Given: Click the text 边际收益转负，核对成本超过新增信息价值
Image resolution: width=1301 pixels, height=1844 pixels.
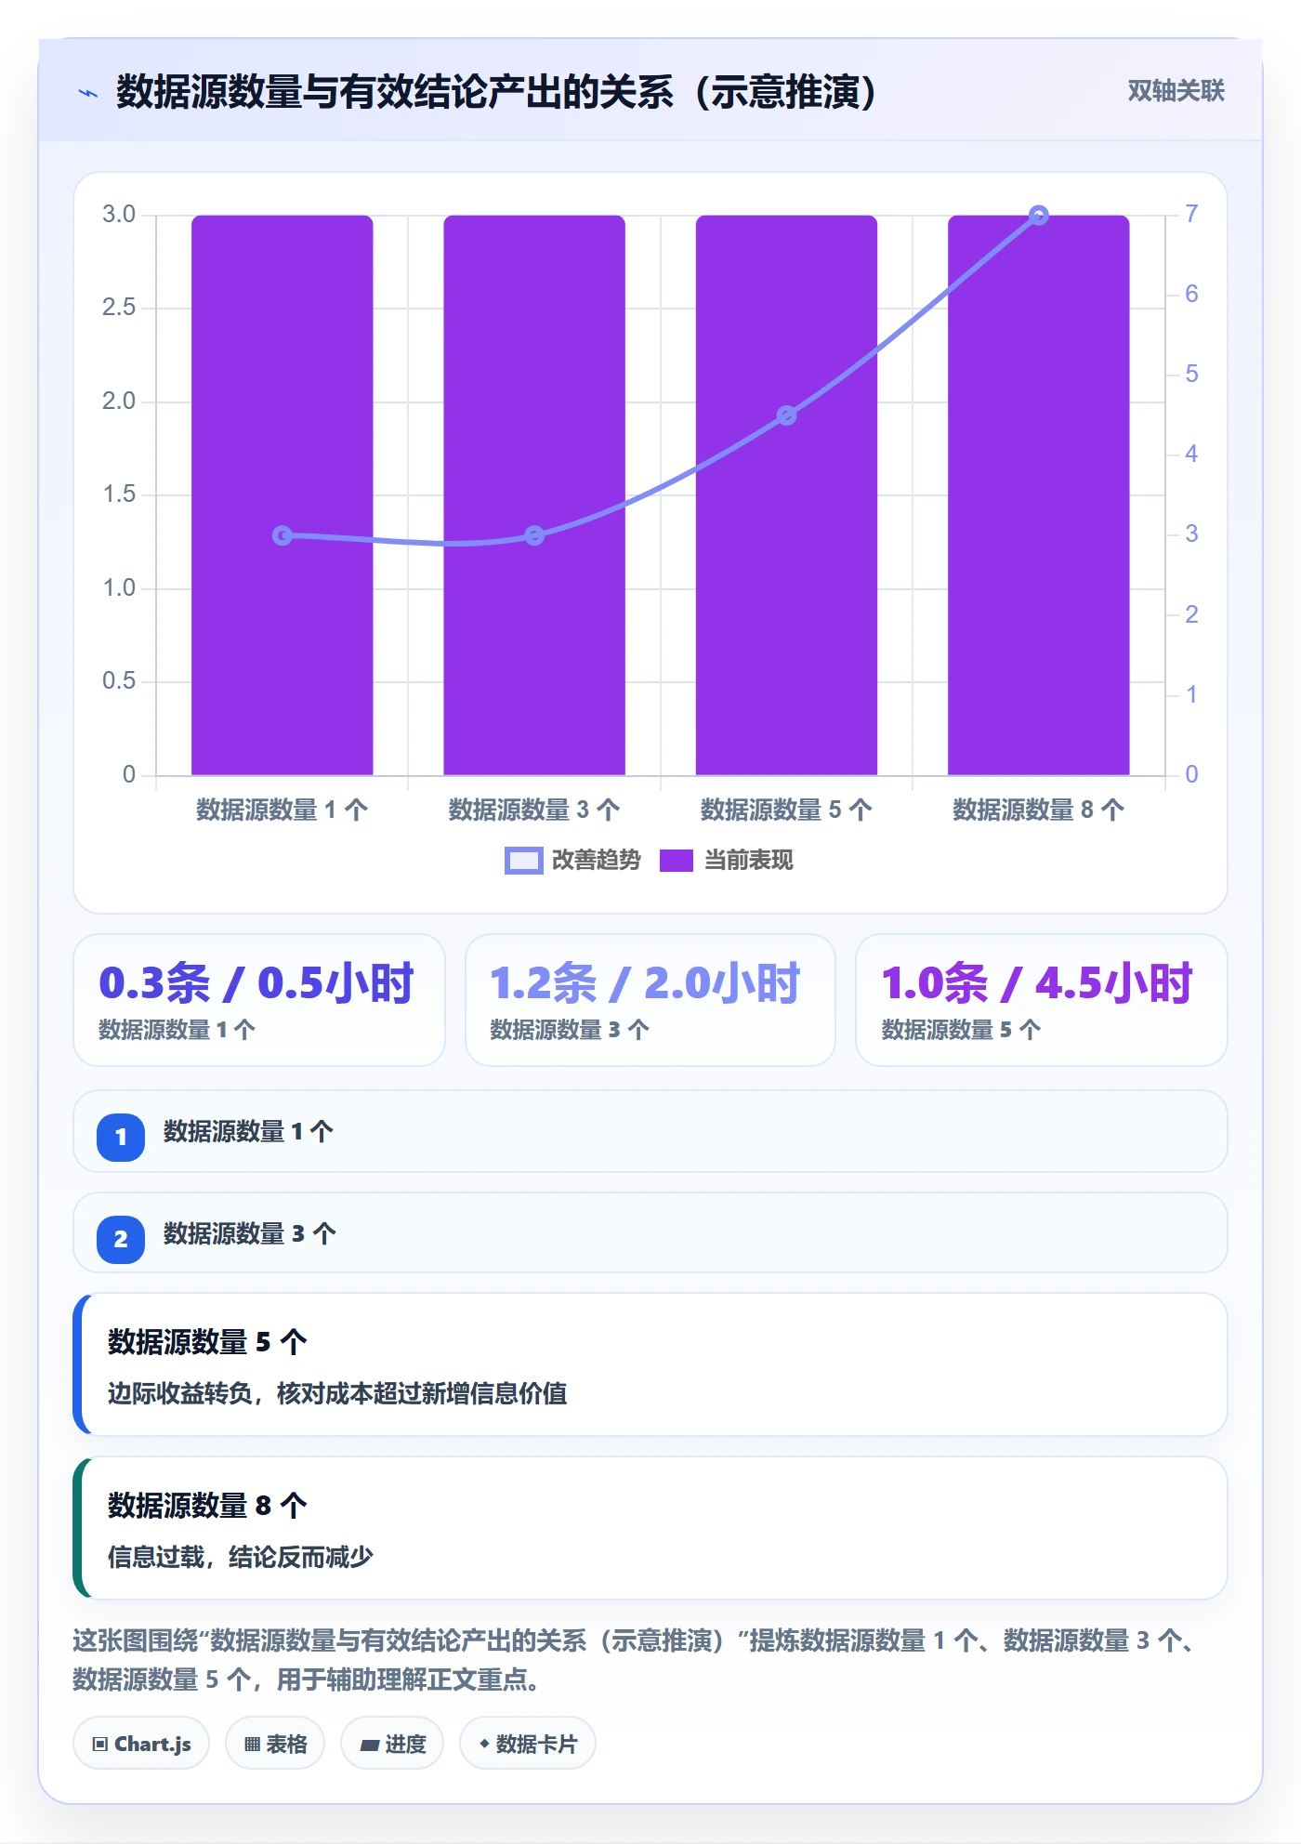Looking at the screenshot, I should [x=337, y=1393].
